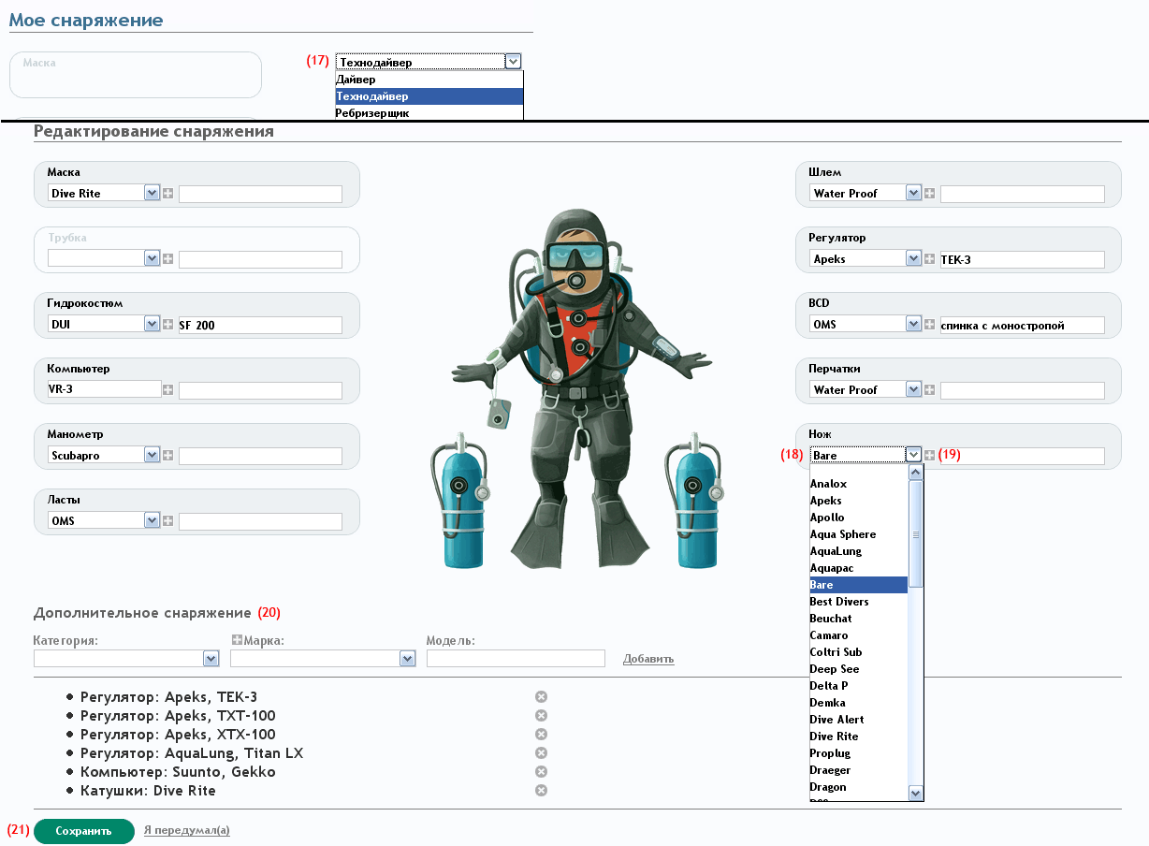Click the brand list scrollbar thumb
The width and height of the screenshot is (1149, 846).
916,534
